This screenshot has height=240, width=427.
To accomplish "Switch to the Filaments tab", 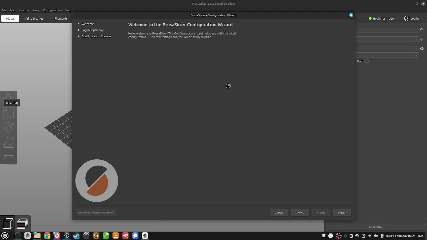I will click(61, 19).
